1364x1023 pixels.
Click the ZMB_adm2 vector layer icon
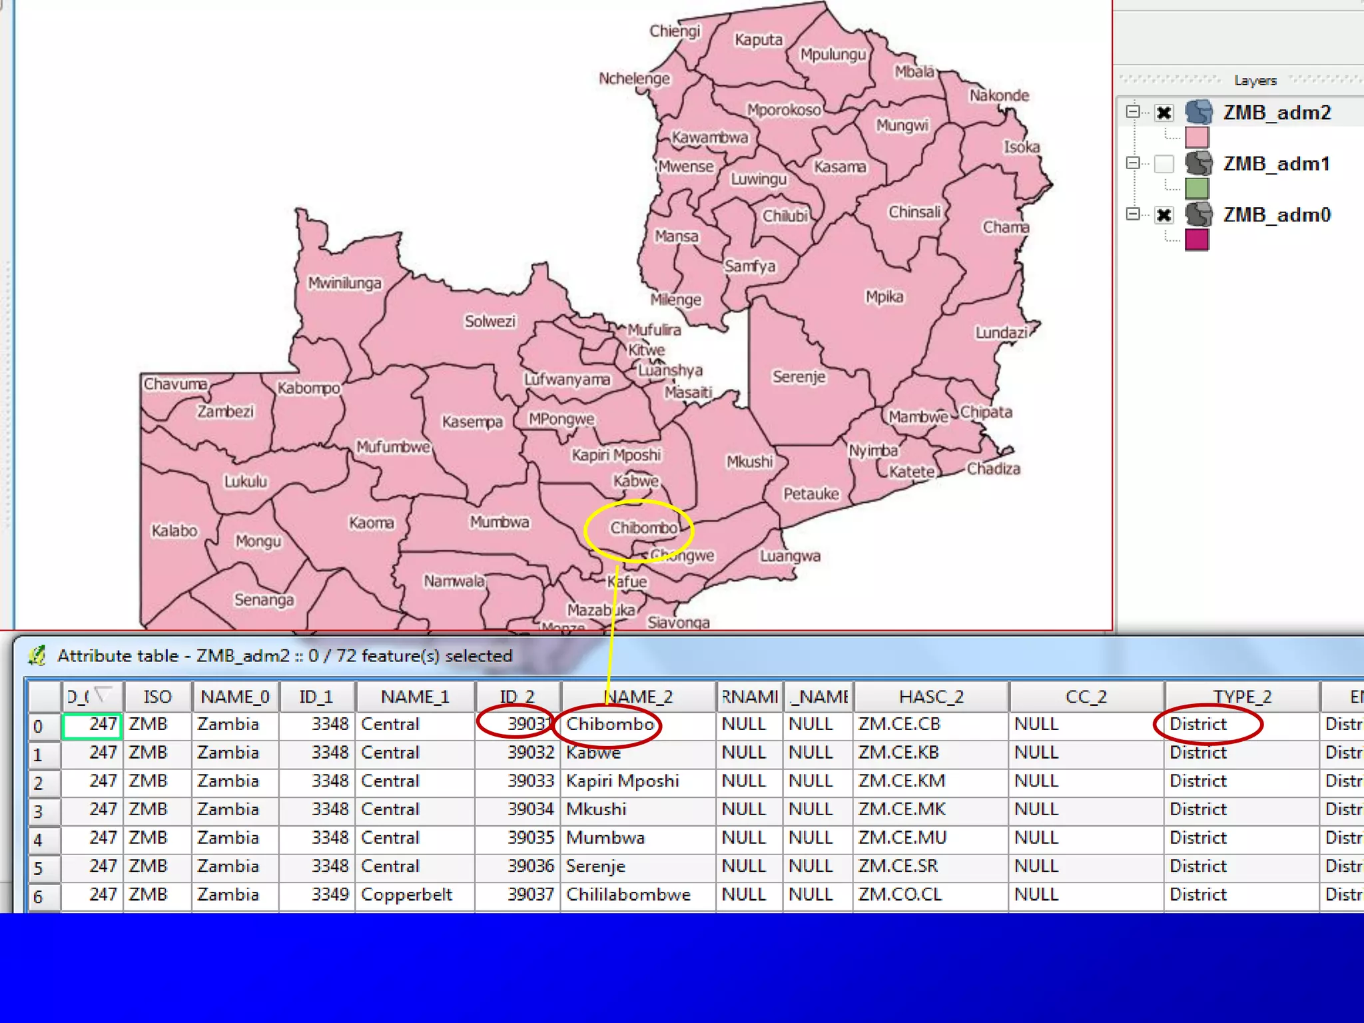pos(1199,112)
